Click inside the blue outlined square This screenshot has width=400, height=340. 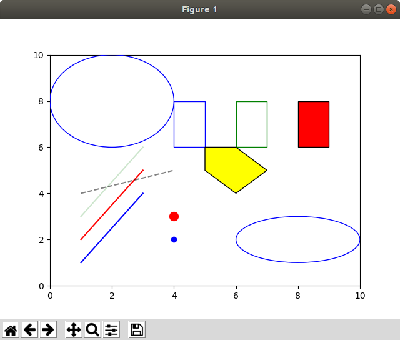(189, 124)
